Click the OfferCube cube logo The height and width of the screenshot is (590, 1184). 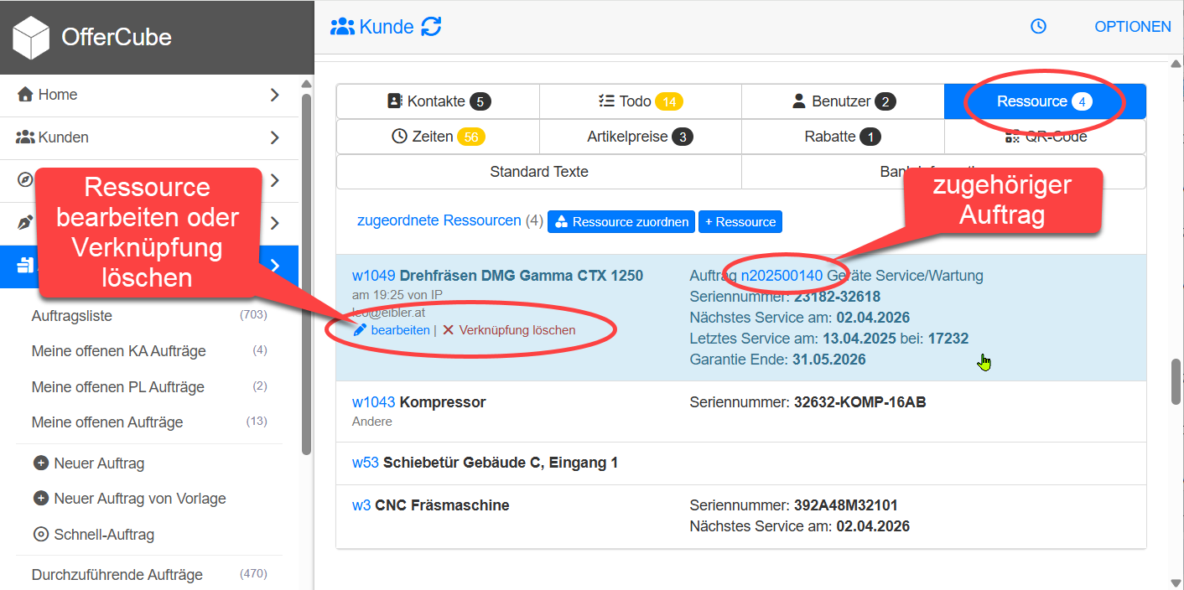(31, 38)
